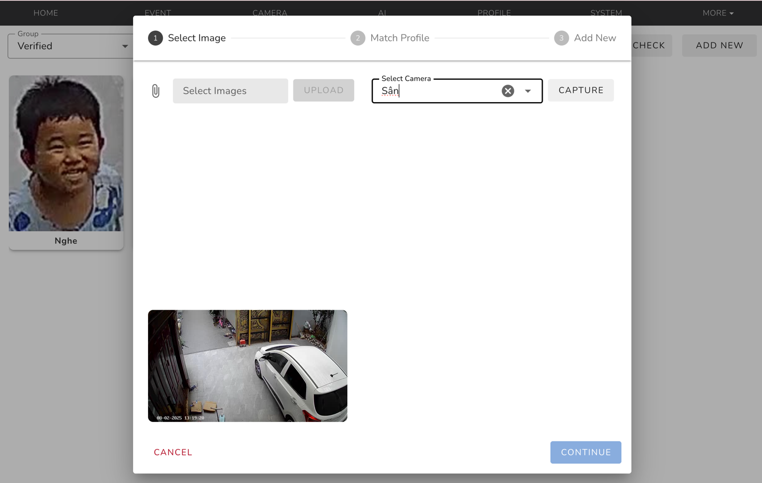The width and height of the screenshot is (762, 483).
Task: Click step 3 Add New indicator
Action: coord(585,38)
